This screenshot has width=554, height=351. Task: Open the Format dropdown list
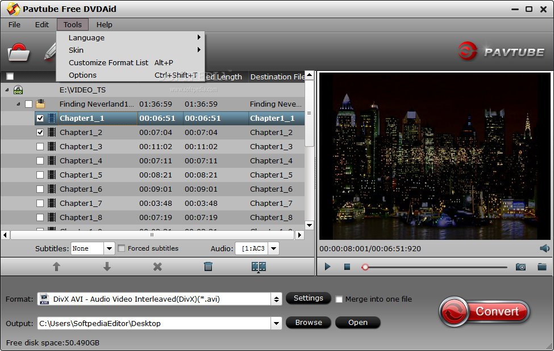[x=276, y=299]
